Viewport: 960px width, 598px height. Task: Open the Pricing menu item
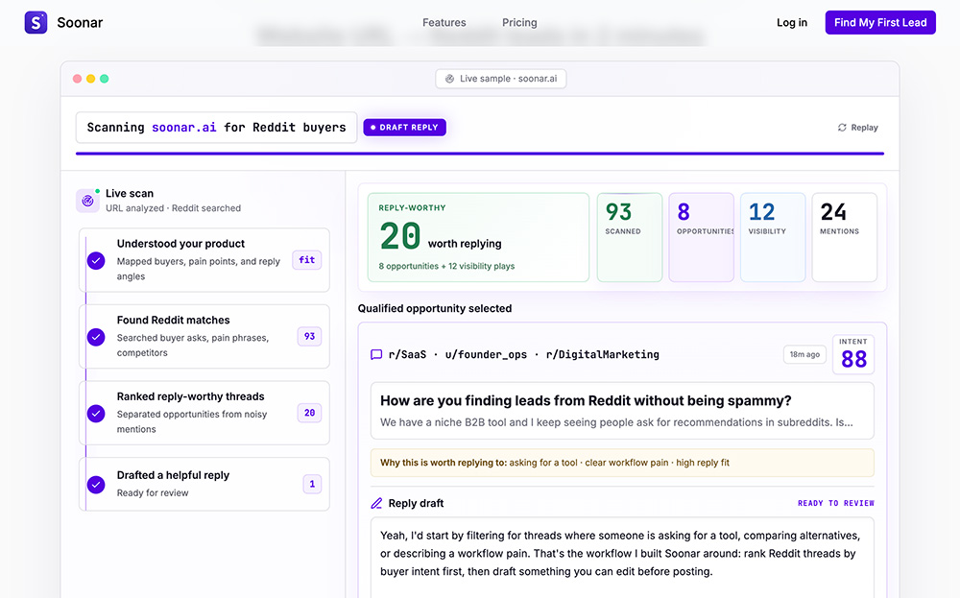(x=519, y=23)
